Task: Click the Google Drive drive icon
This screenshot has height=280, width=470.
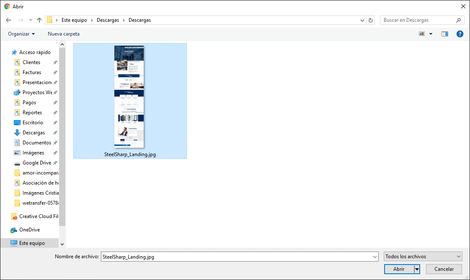Action: tap(17, 163)
